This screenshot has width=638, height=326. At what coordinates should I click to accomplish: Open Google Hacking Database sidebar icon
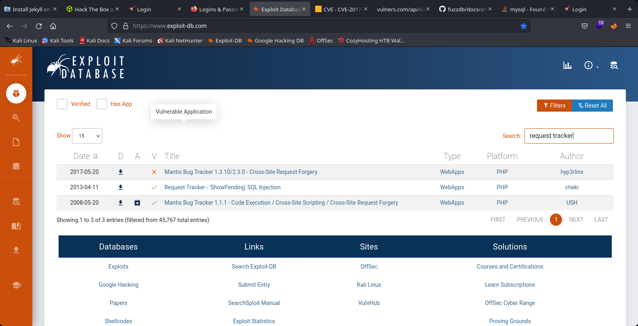[x=16, y=117]
